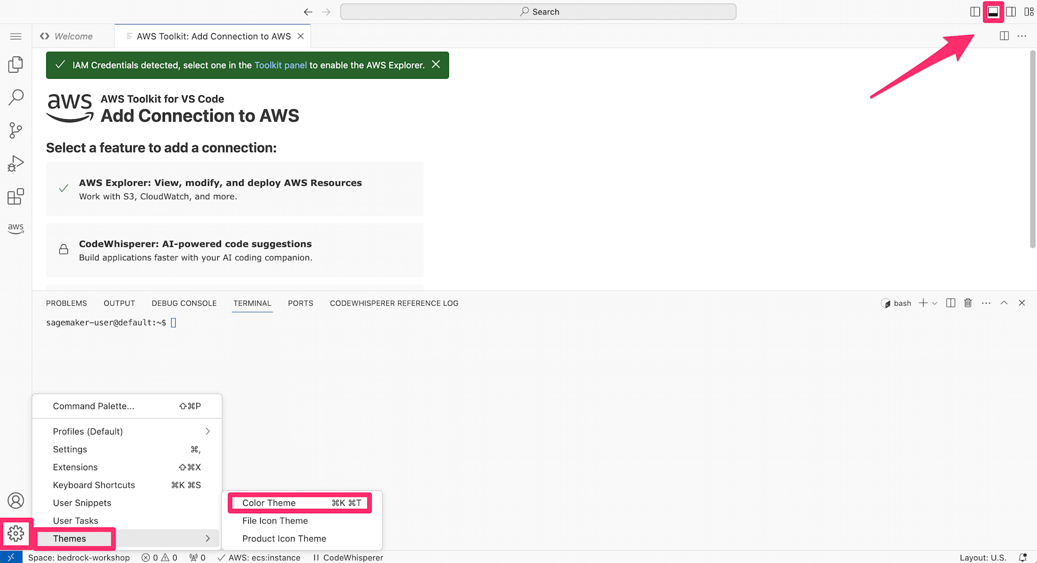Toggle the primary side bar layout icon

[x=975, y=12]
